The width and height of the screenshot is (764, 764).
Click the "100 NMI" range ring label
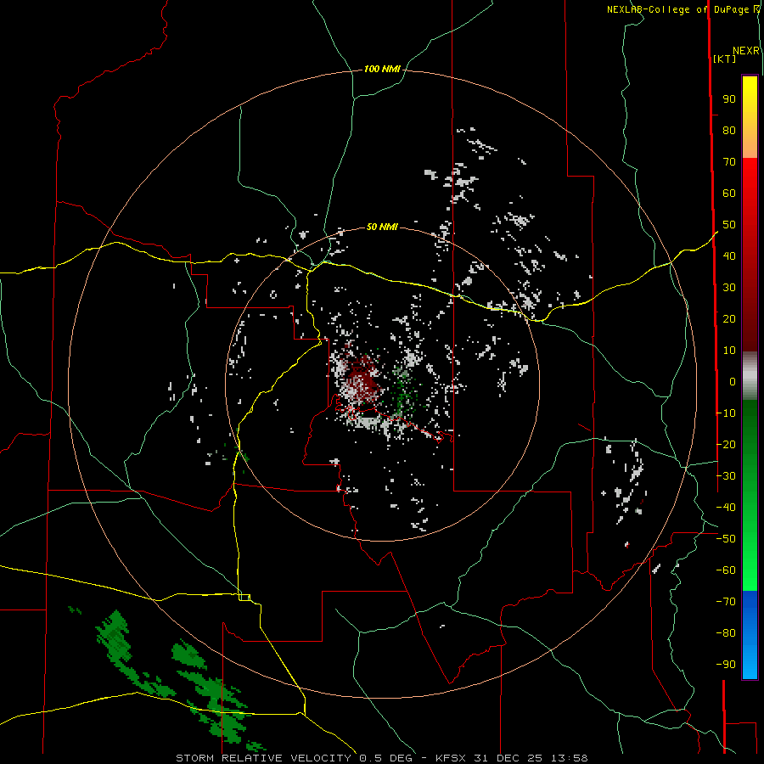[x=382, y=69]
